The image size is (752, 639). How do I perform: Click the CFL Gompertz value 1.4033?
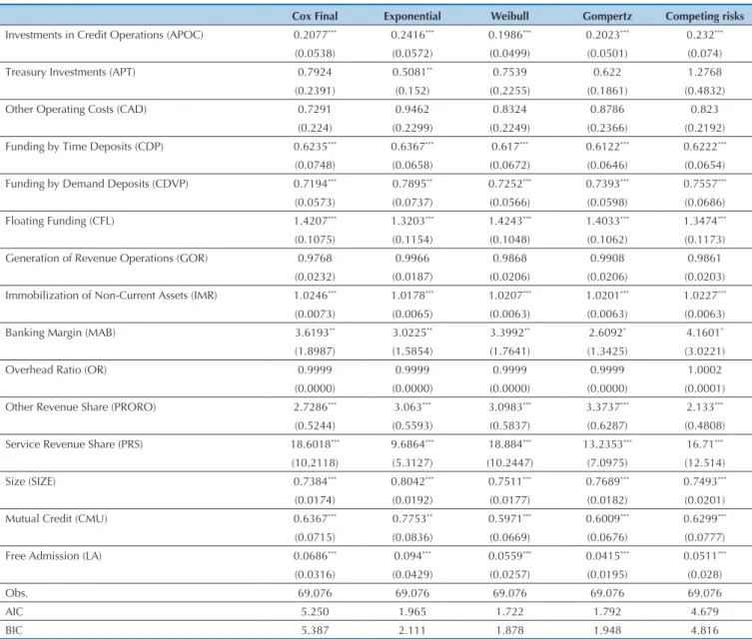607,221
